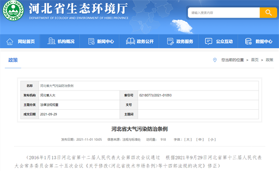
Task: Open the 政策 breadcrumb link
Action: 269,60
